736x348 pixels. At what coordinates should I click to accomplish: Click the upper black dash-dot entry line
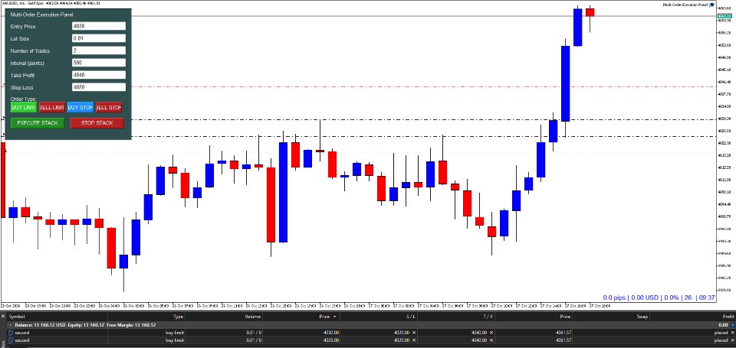tap(422, 119)
